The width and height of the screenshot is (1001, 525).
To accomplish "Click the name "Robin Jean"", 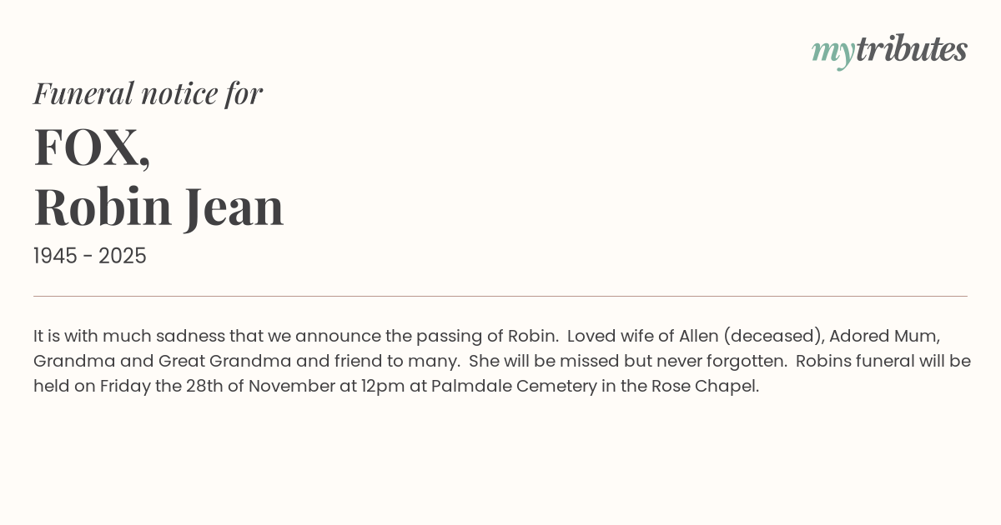I will tap(158, 207).
